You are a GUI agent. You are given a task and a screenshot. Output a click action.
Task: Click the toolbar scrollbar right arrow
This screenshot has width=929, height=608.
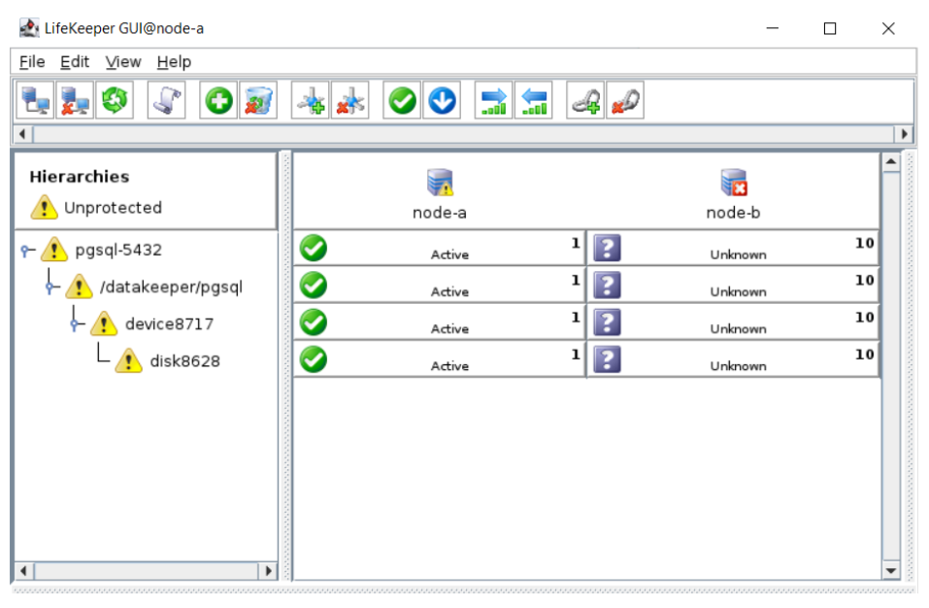tap(904, 134)
